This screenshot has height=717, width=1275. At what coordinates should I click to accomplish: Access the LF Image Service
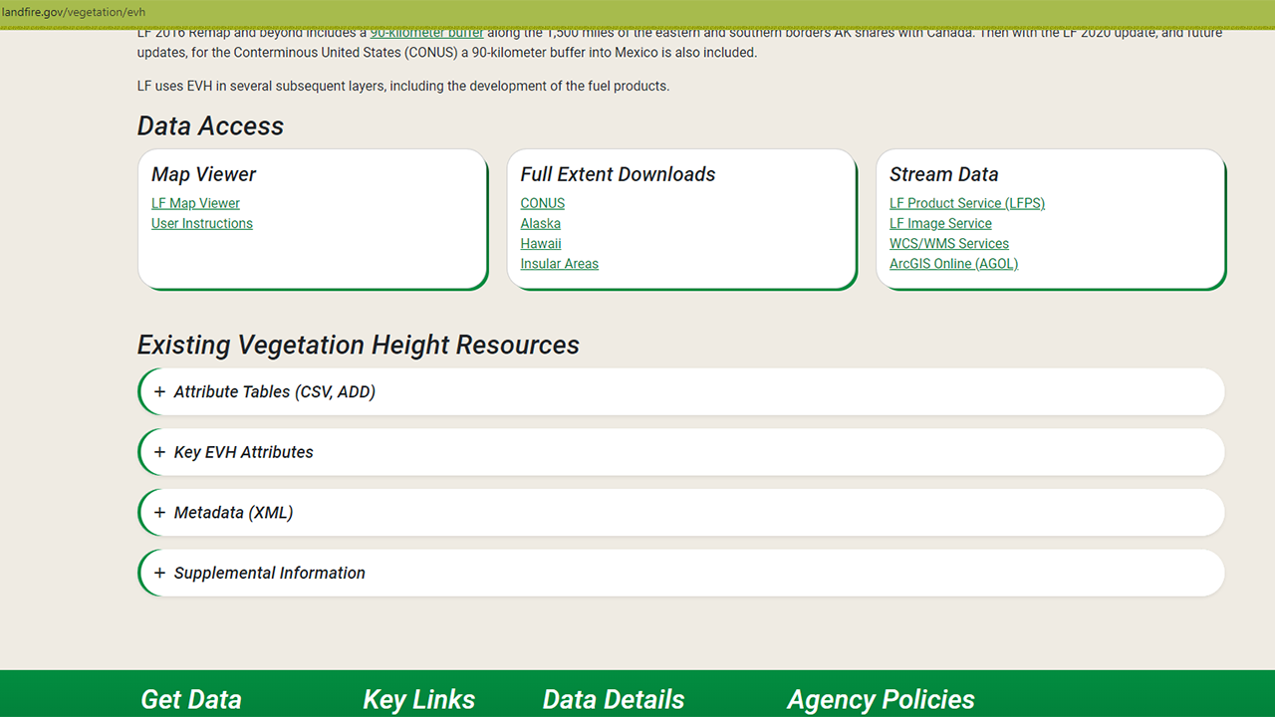[940, 223]
